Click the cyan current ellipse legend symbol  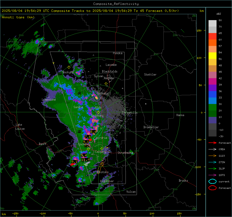[x=212, y=181]
